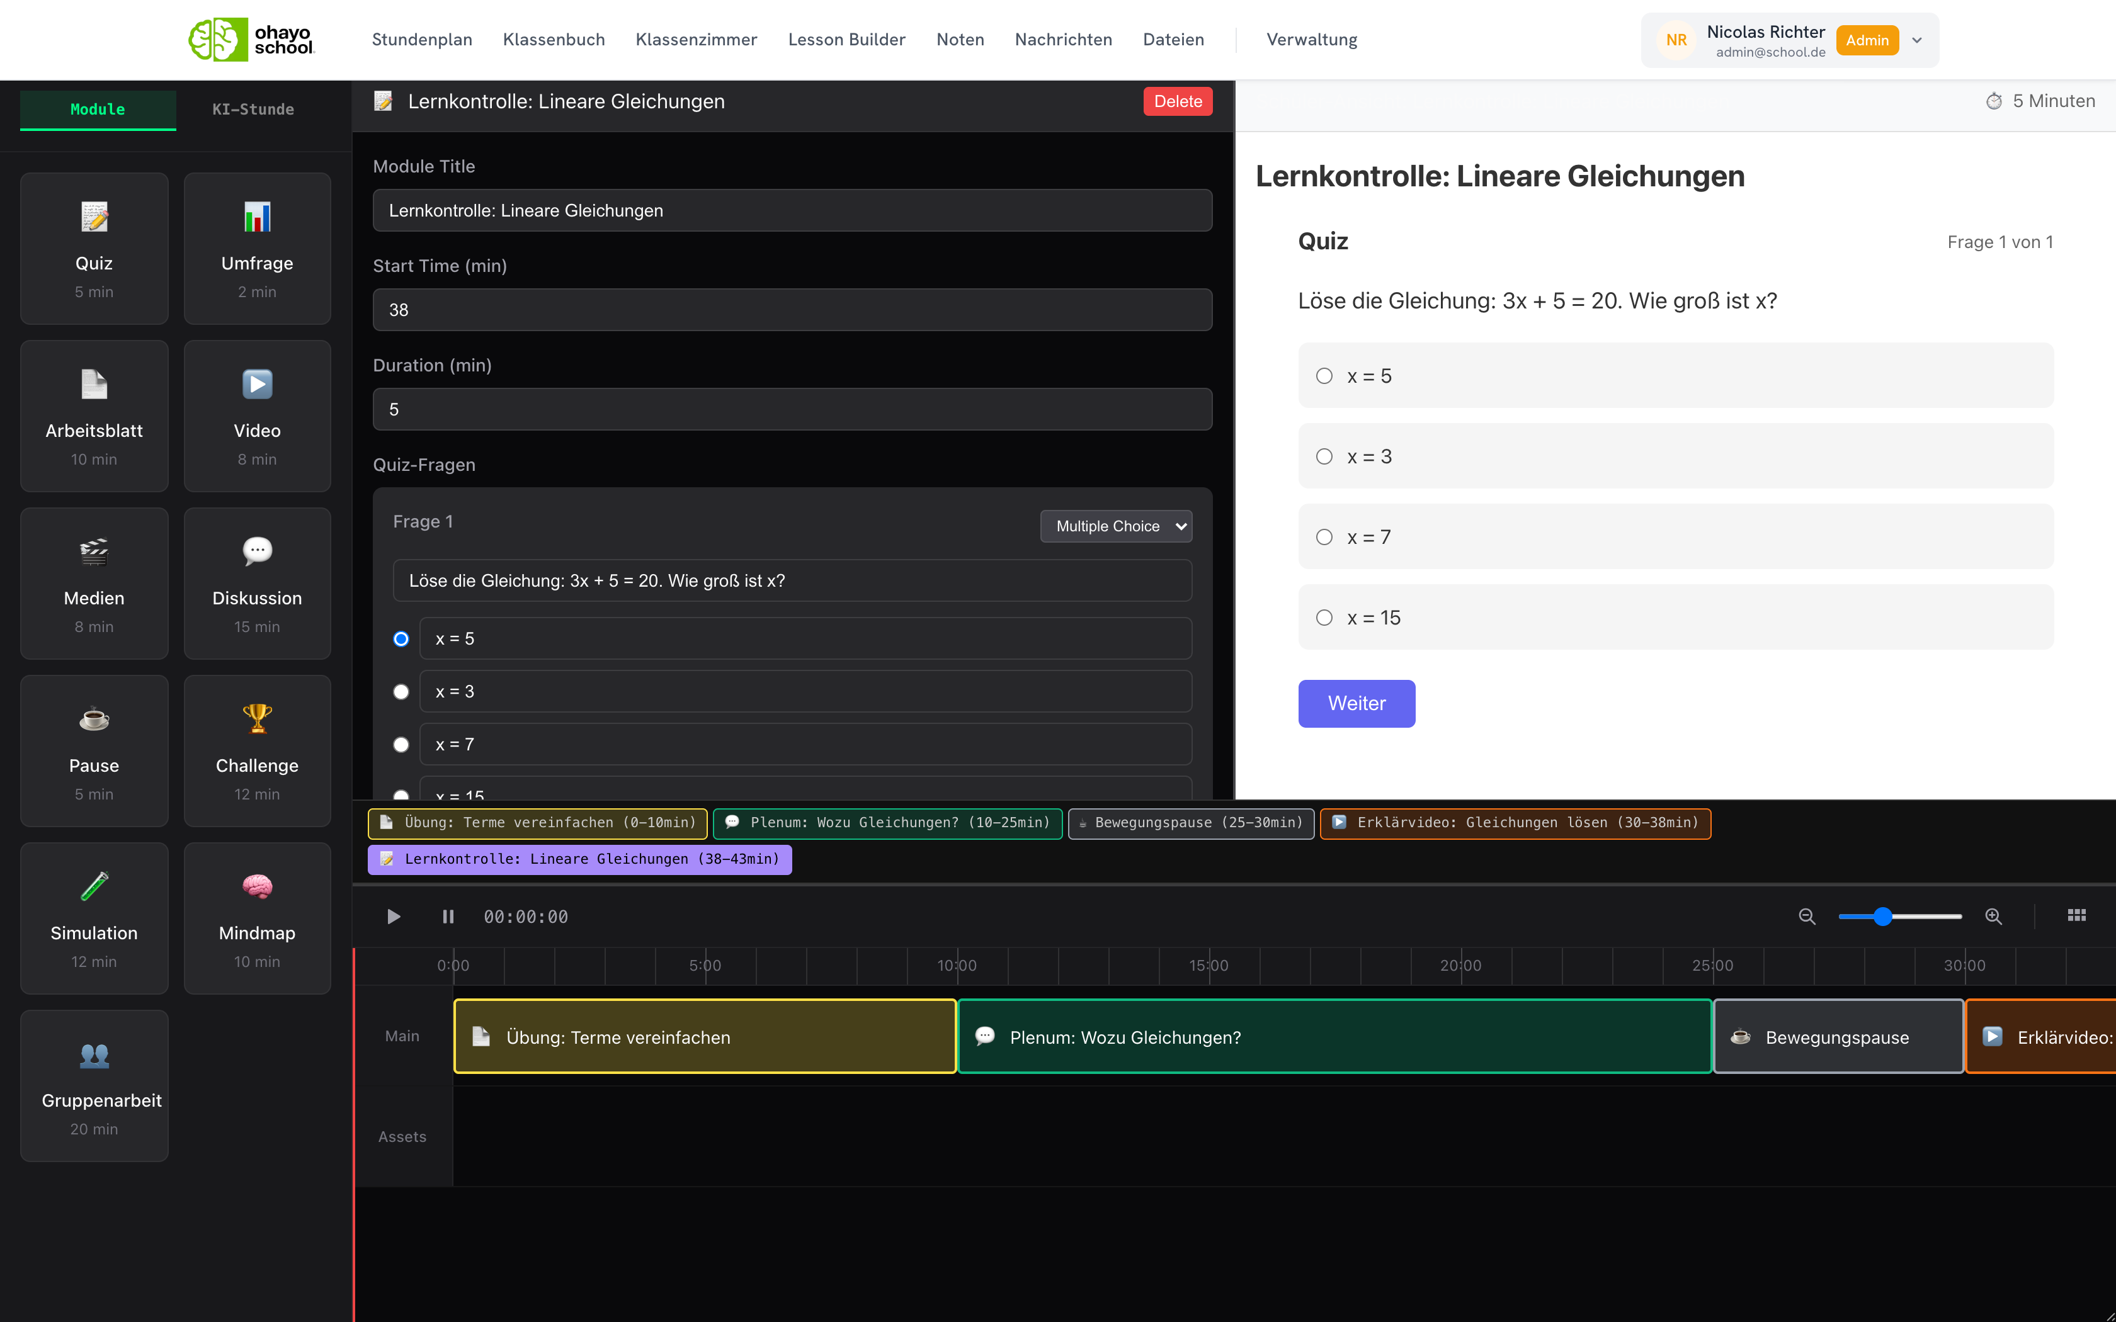The height and width of the screenshot is (1322, 2116).
Task: Click the 20:00 mark on timeline ruler
Action: pyautogui.click(x=1460, y=965)
